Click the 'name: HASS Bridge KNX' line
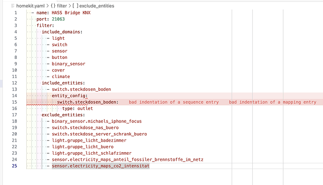Viewport: 323px width, 185px height. click(64, 13)
